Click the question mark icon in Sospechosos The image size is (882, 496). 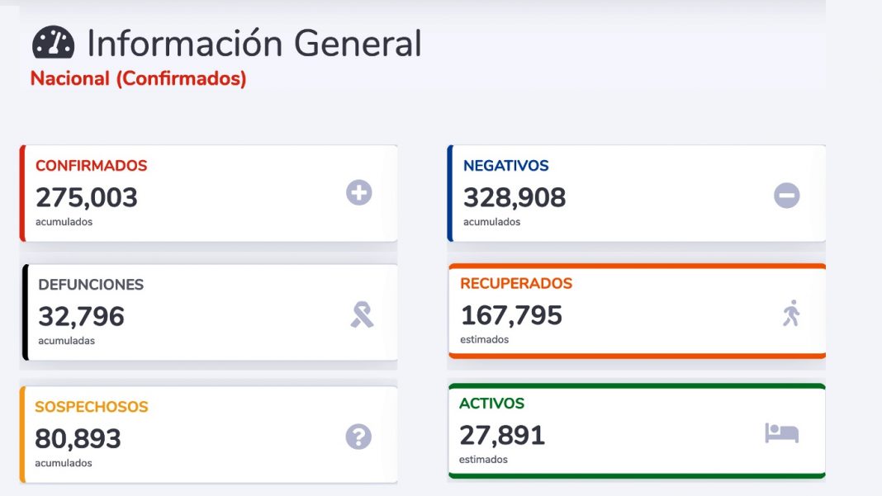tap(358, 437)
